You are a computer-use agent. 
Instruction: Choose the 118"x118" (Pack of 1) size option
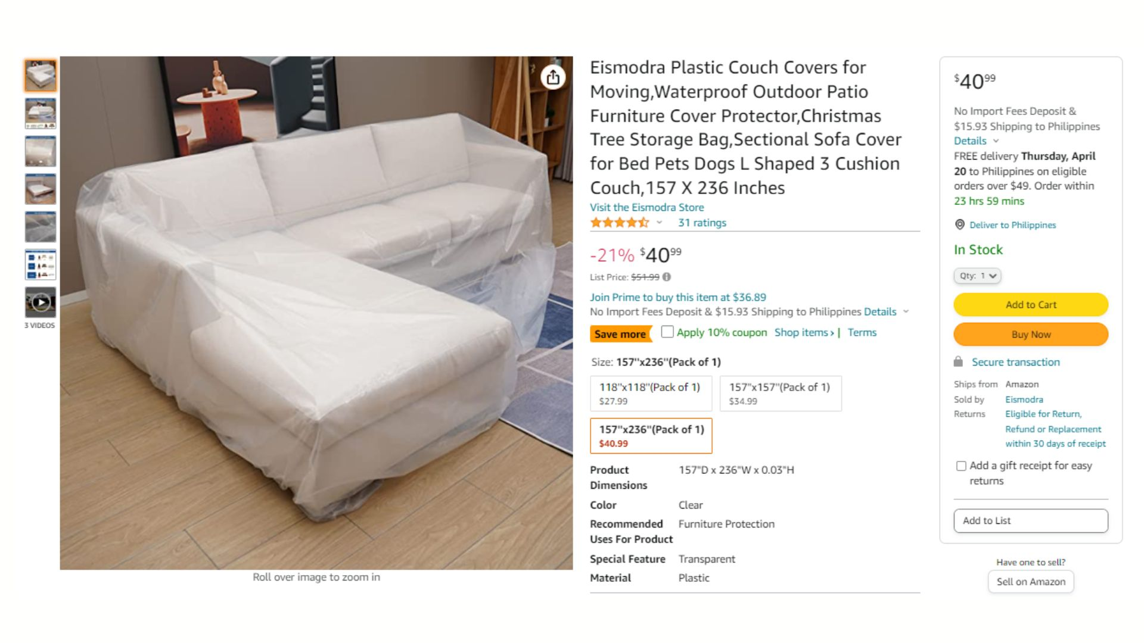pos(651,394)
